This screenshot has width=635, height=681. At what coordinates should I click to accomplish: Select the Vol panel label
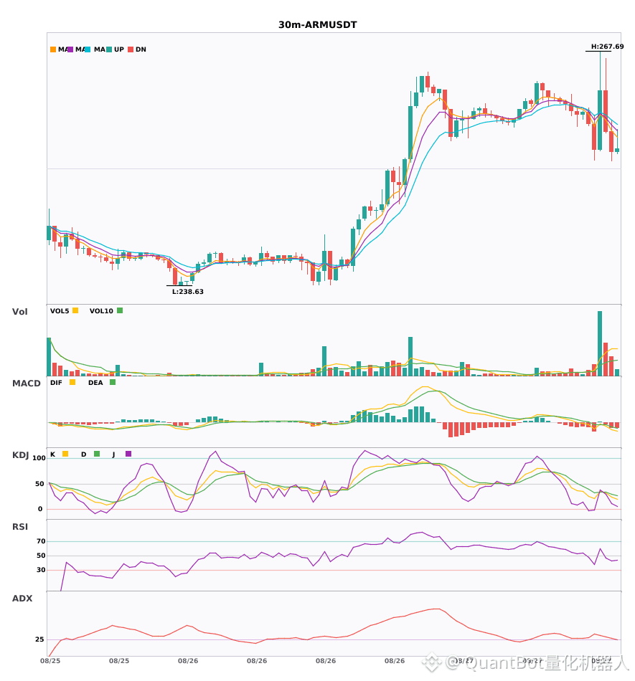tap(19, 312)
